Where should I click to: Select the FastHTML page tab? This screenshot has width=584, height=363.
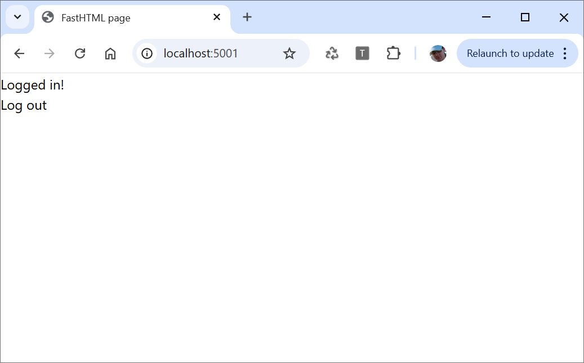(113, 18)
